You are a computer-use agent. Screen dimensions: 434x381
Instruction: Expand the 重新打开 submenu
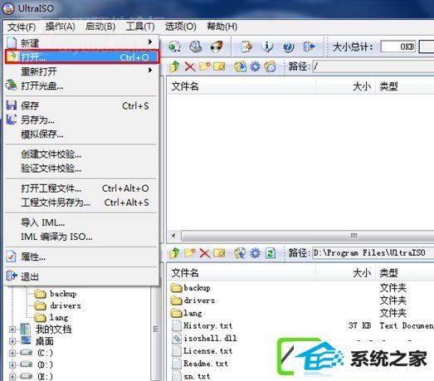point(82,71)
